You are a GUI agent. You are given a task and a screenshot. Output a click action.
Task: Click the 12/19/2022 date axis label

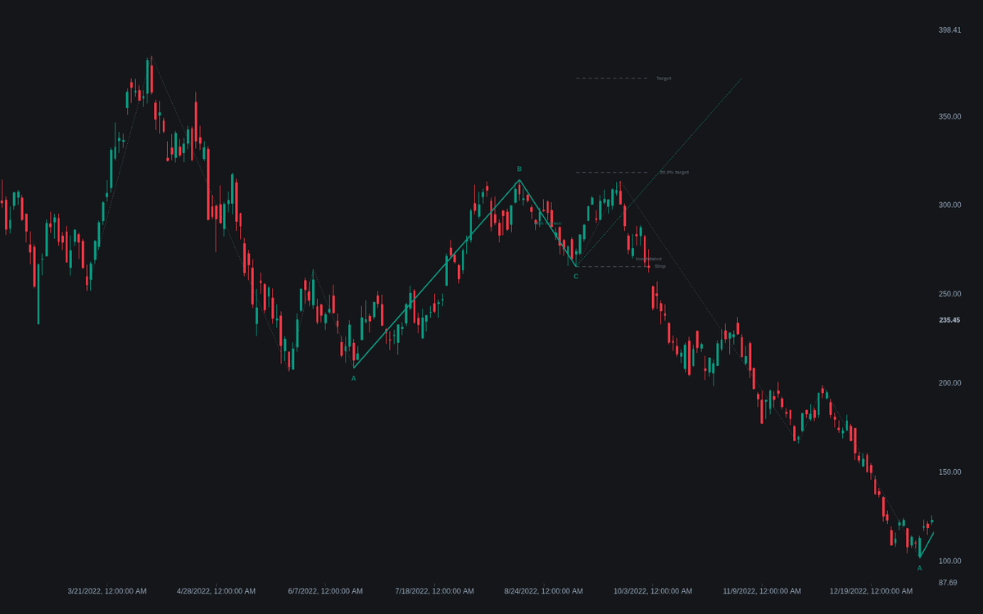[x=871, y=591]
